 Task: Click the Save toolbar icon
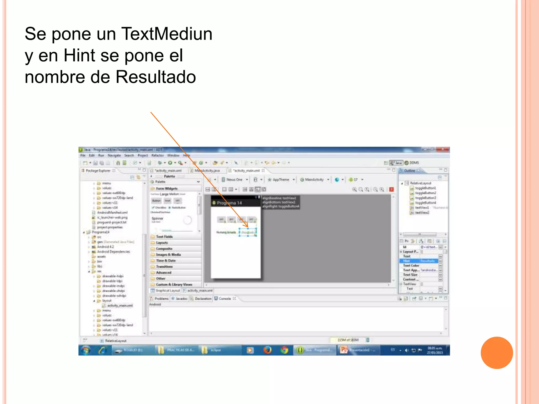coord(96,163)
